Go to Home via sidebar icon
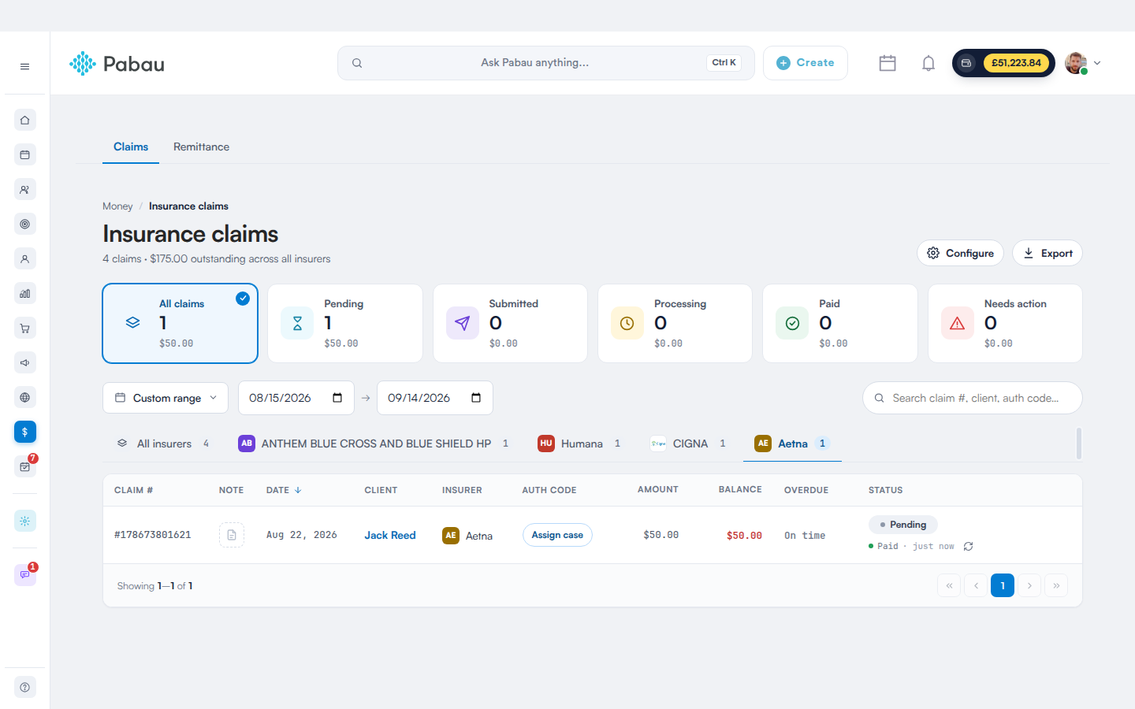 25,121
